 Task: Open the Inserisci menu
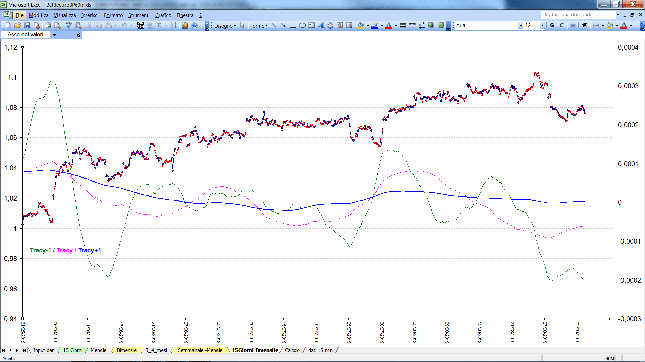pyautogui.click(x=90, y=15)
